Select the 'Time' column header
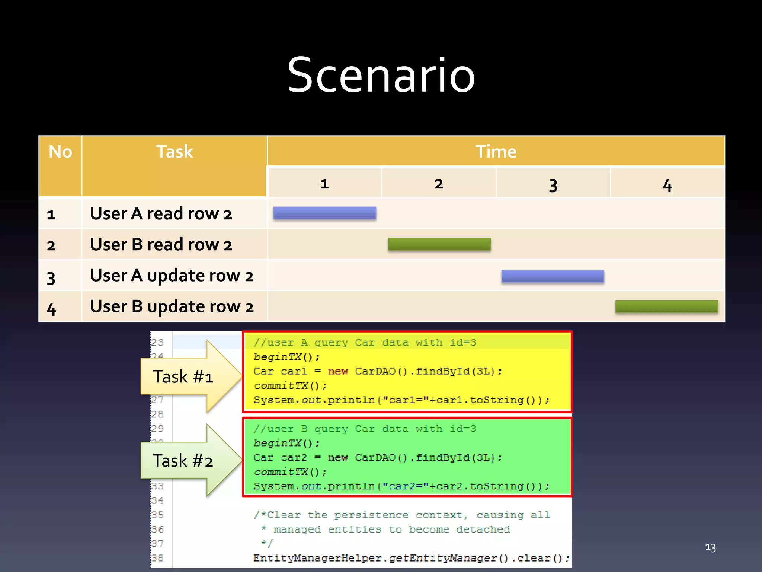 coord(496,151)
